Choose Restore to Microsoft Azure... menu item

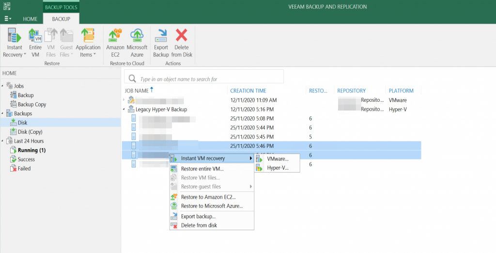tap(212, 206)
